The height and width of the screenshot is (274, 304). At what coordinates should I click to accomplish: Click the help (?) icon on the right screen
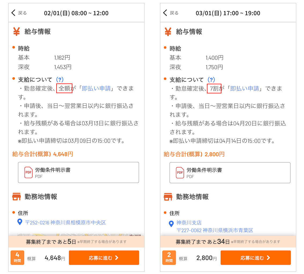pos(211,80)
